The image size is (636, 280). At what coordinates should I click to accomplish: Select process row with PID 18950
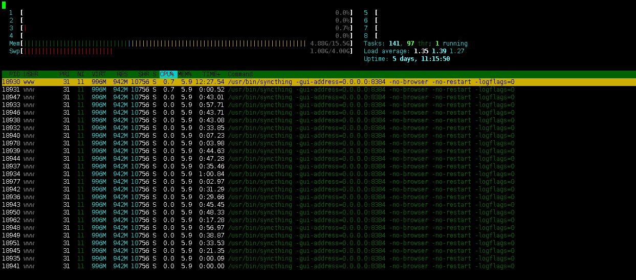click(x=258, y=212)
